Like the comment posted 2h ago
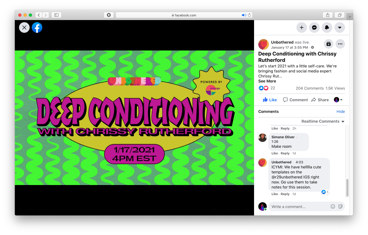The height and width of the screenshot is (235, 368). pos(275,128)
